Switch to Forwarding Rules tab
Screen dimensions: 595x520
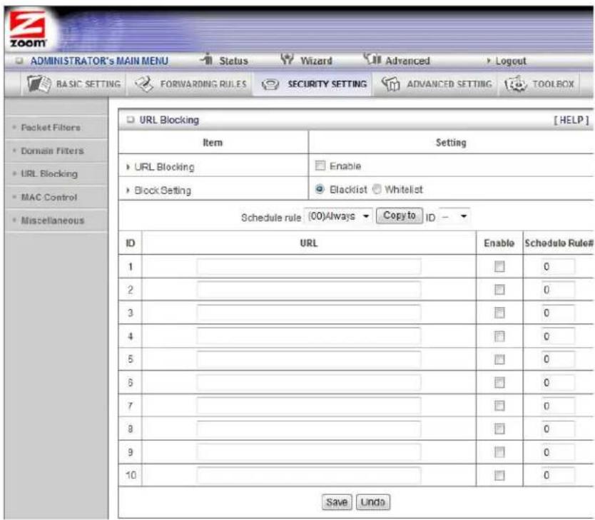[x=190, y=84]
